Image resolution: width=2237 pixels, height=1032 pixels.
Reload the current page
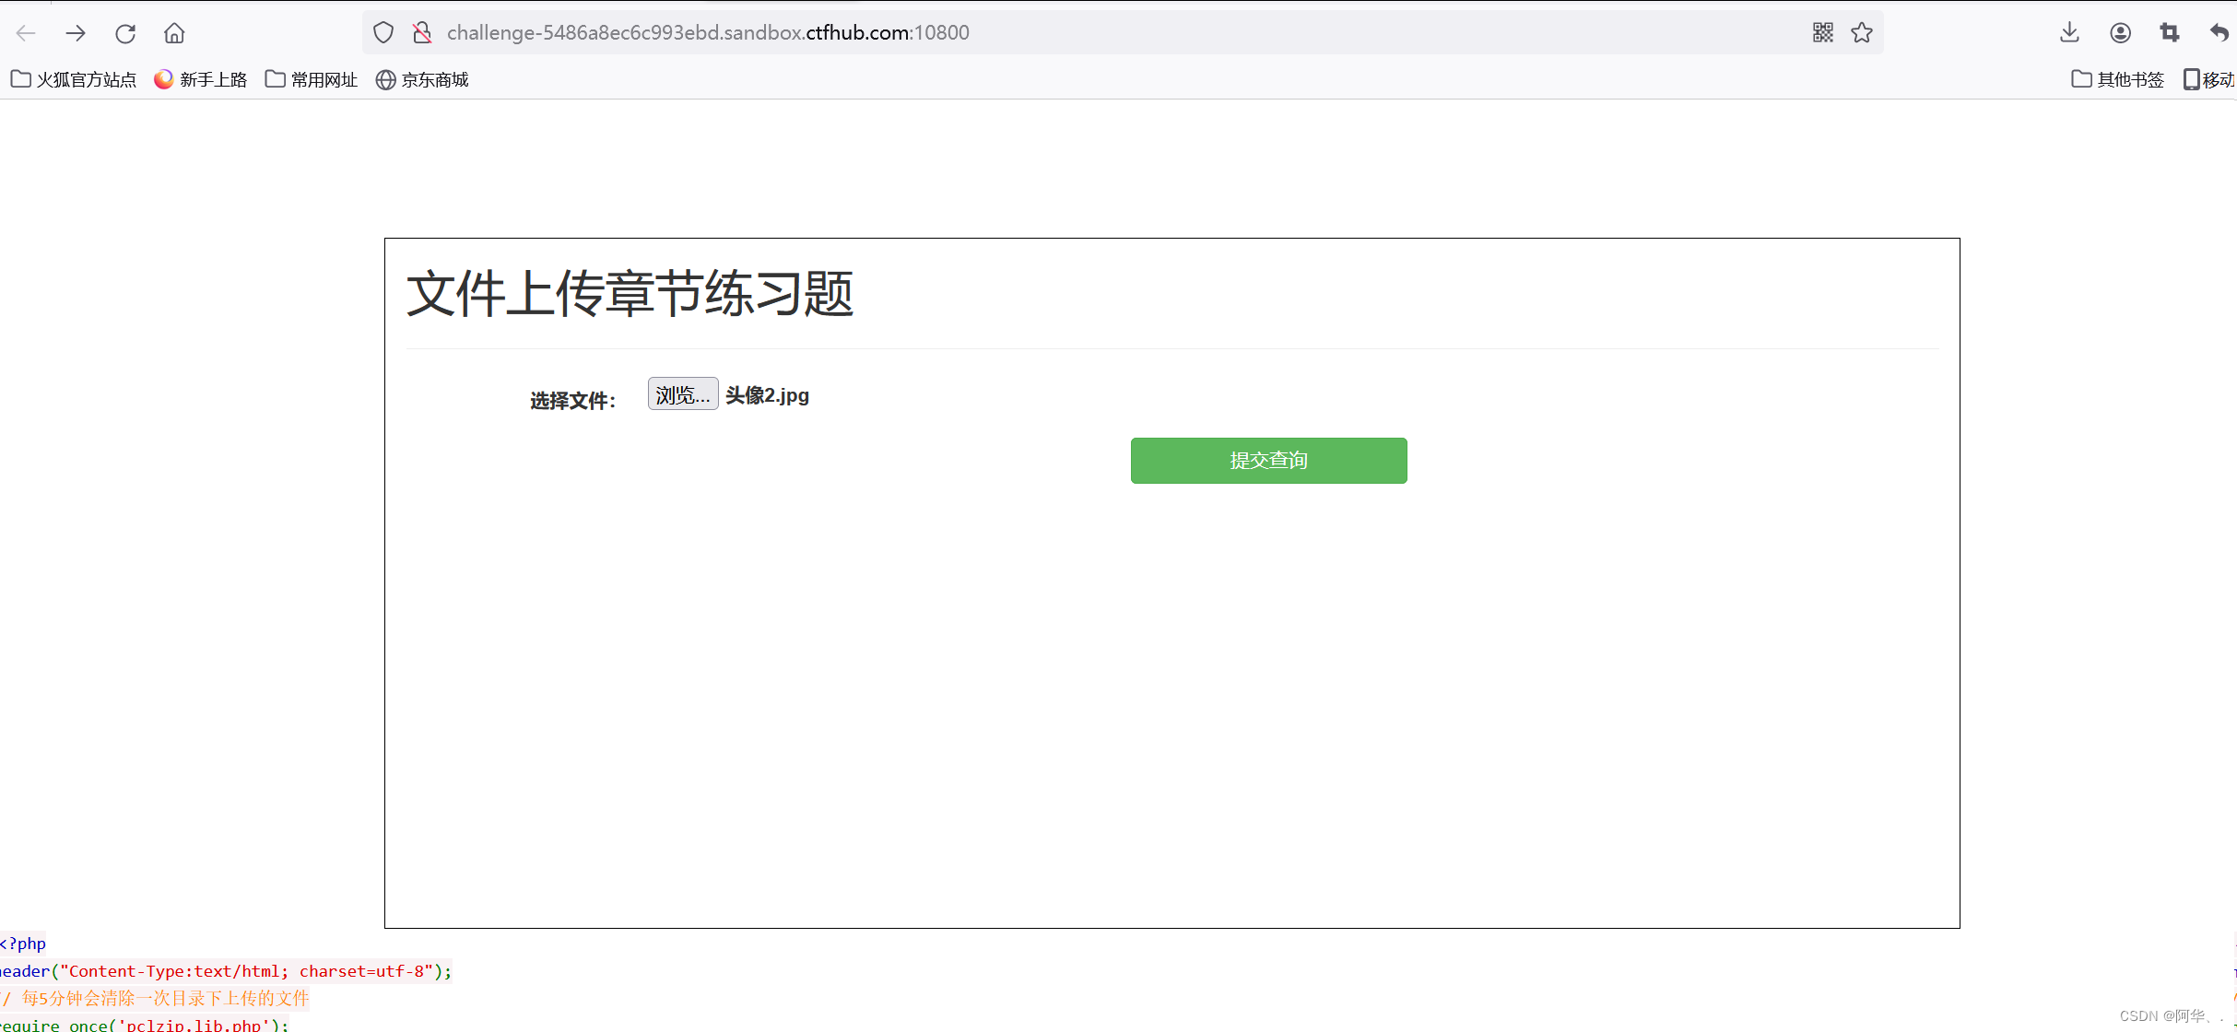(x=125, y=33)
